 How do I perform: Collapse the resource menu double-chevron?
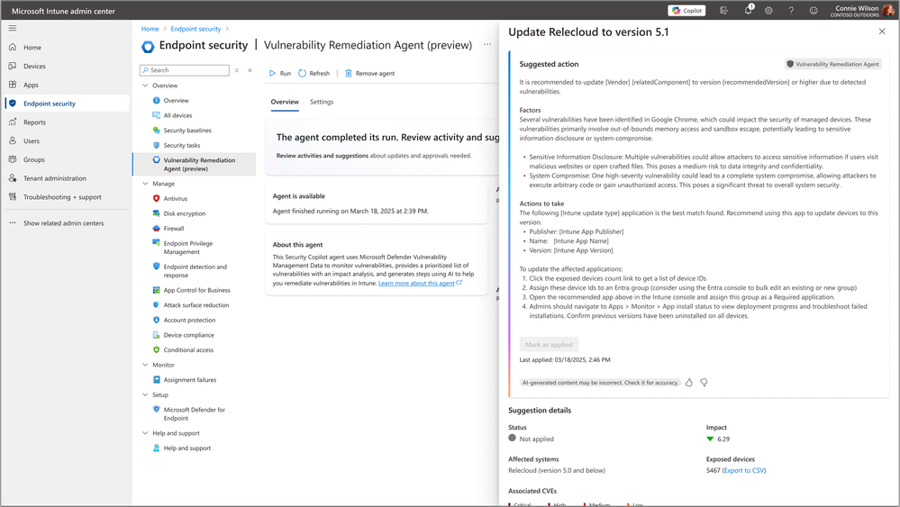point(250,70)
